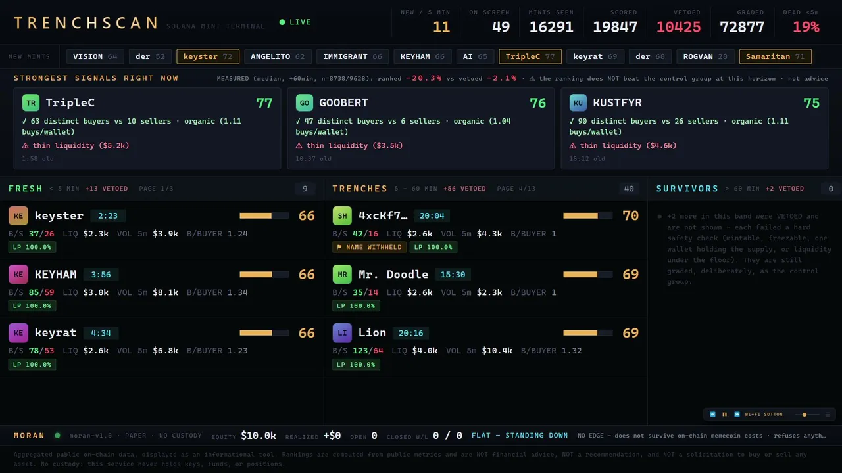The width and height of the screenshot is (842, 473).
Task: Click the MR avatar beside Mr. Doodle
Action: (x=342, y=274)
